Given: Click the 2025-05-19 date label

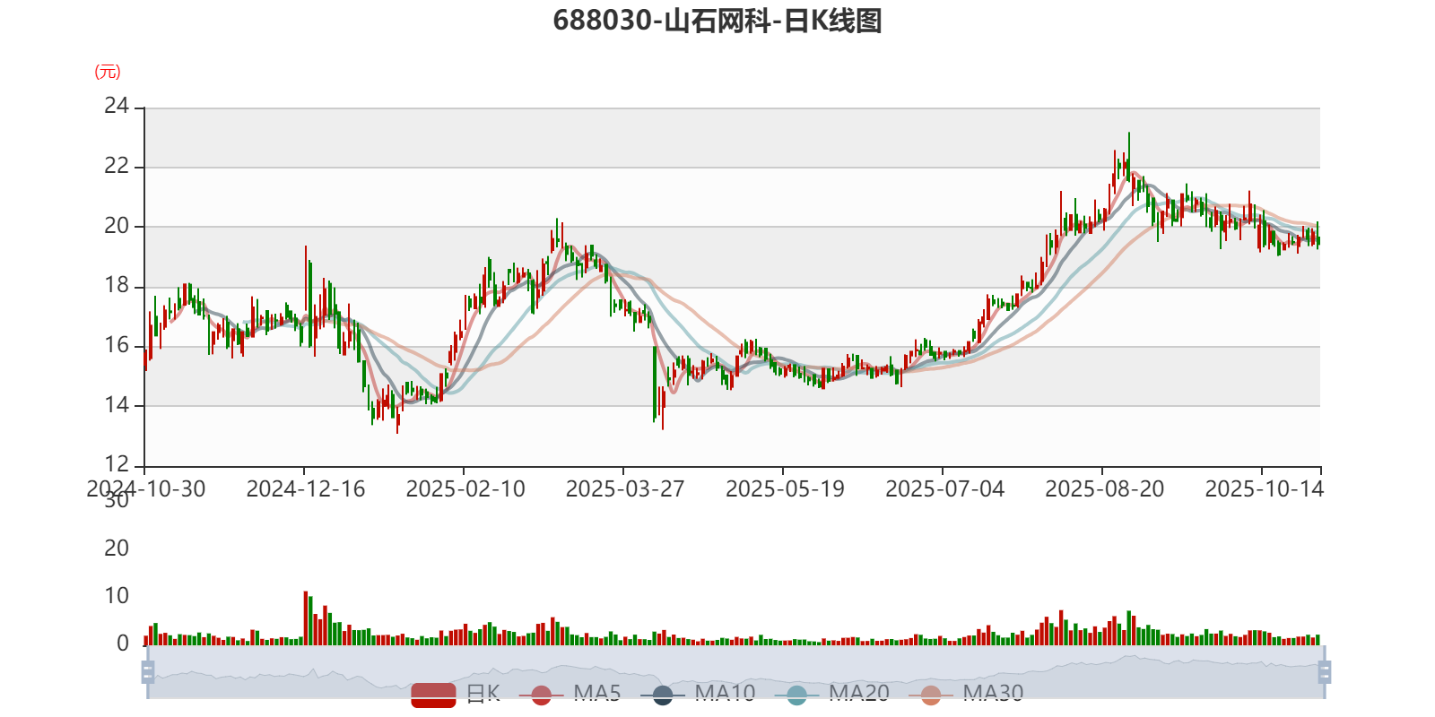Looking at the screenshot, I should tap(785, 488).
